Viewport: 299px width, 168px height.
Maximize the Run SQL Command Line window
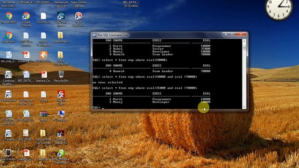(232, 34)
